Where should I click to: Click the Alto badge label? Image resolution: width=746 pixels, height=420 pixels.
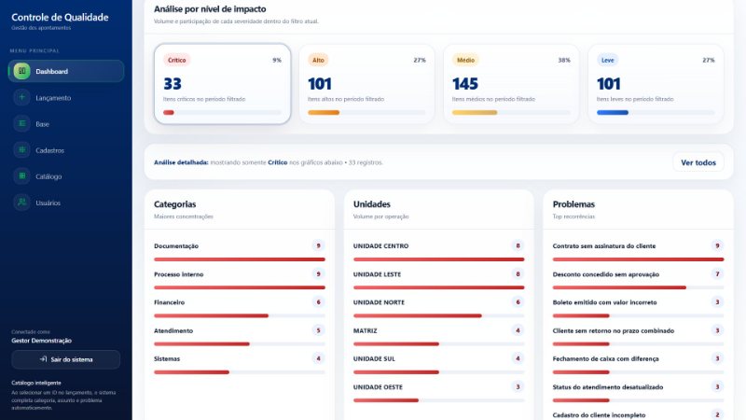pos(318,60)
